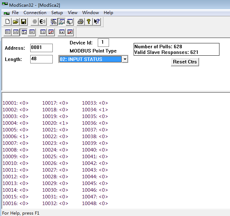This screenshot has height=216, width=230.
Task: Open the Connection menu
Action: coord(35,13)
